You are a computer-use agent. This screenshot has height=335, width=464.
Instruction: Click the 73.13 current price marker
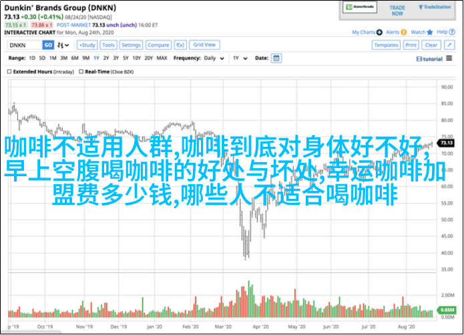click(x=446, y=143)
